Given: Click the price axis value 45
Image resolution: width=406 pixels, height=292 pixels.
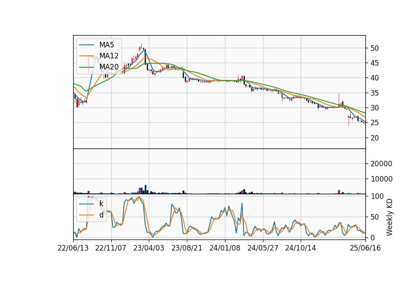Looking at the screenshot, I should 374,63.
